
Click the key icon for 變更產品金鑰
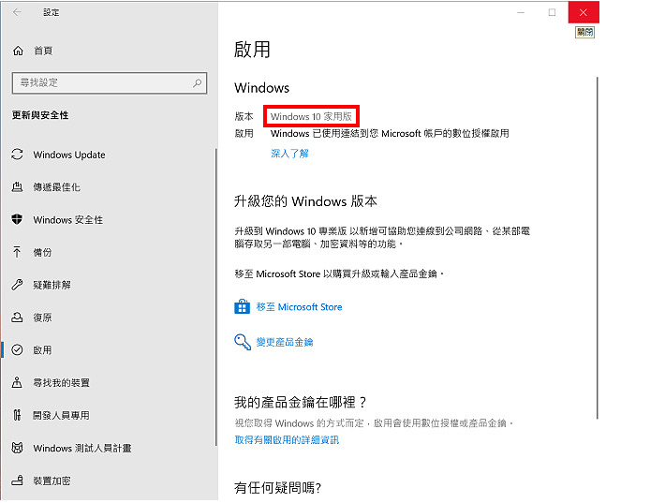click(243, 342)
